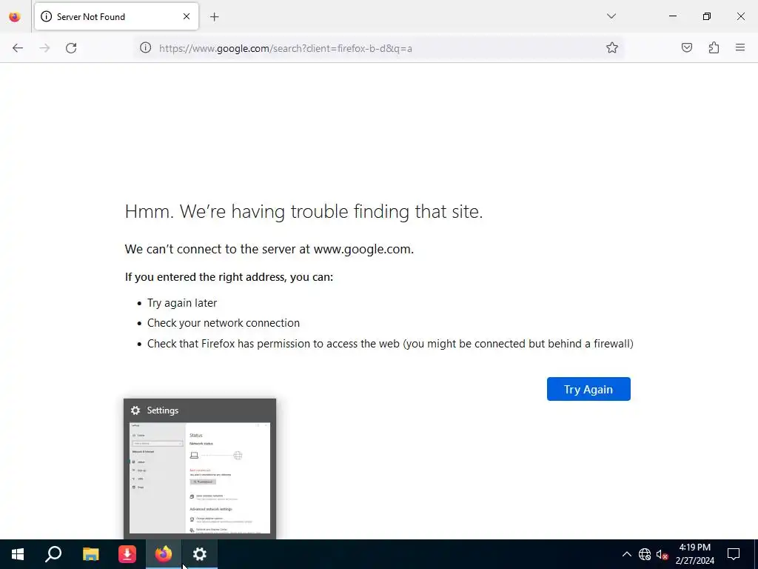
Task: Show hidden system tray icons
Action: 626,554
